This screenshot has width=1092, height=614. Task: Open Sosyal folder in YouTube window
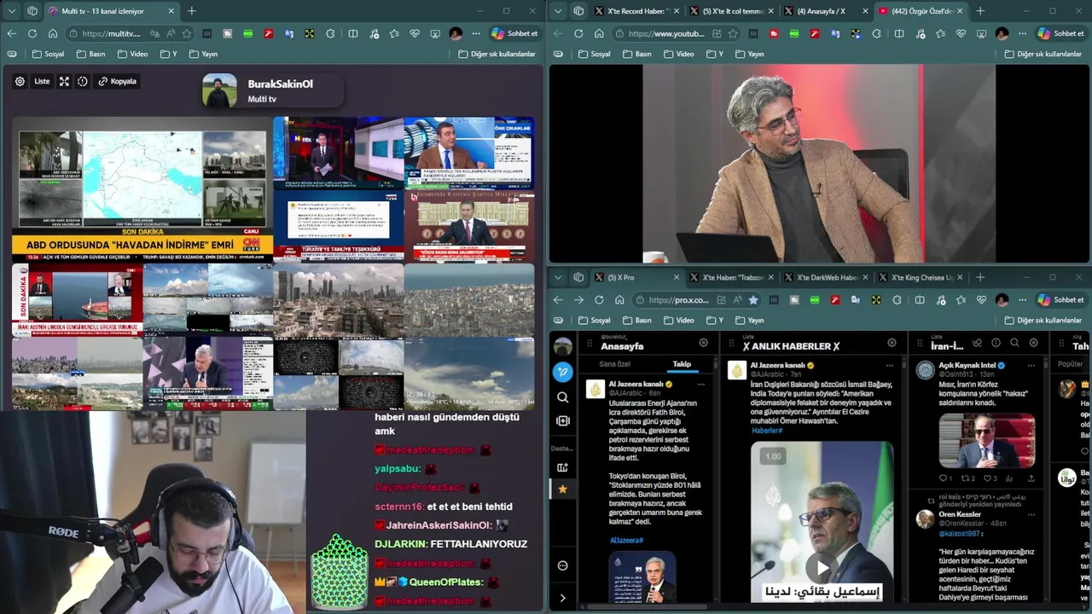595,54
